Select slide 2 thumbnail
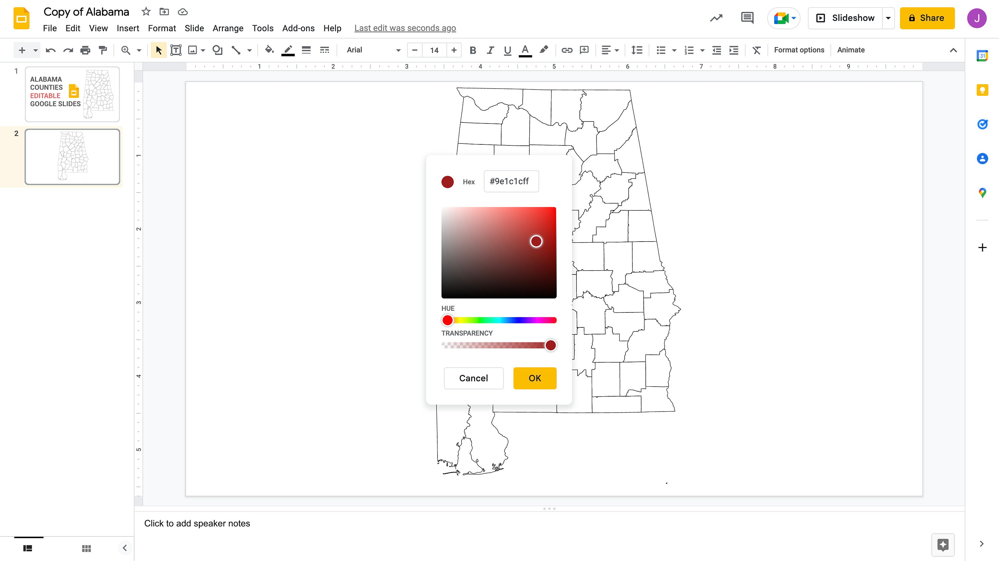The image size is (999, 561). [x=72, y=156]
